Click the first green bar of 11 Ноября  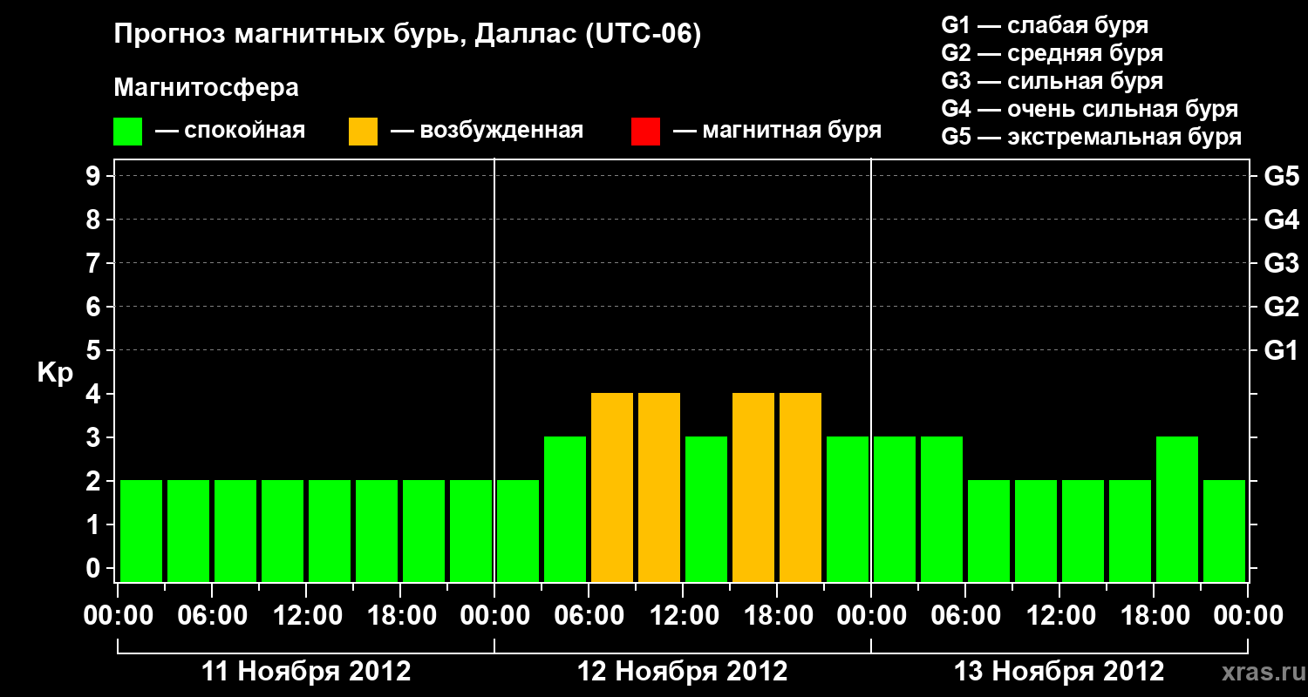point(141,531)
